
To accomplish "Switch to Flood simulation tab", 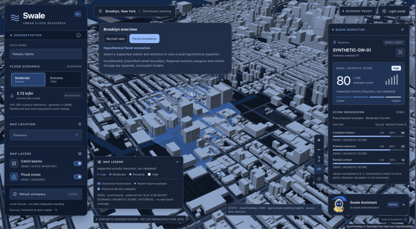I will pos(145,39).
